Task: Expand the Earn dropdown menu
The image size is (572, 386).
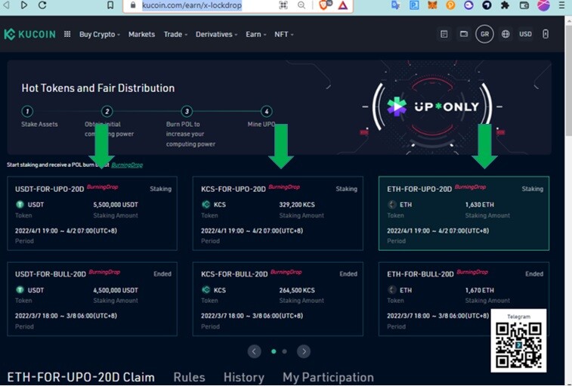Action: [256, 34]
